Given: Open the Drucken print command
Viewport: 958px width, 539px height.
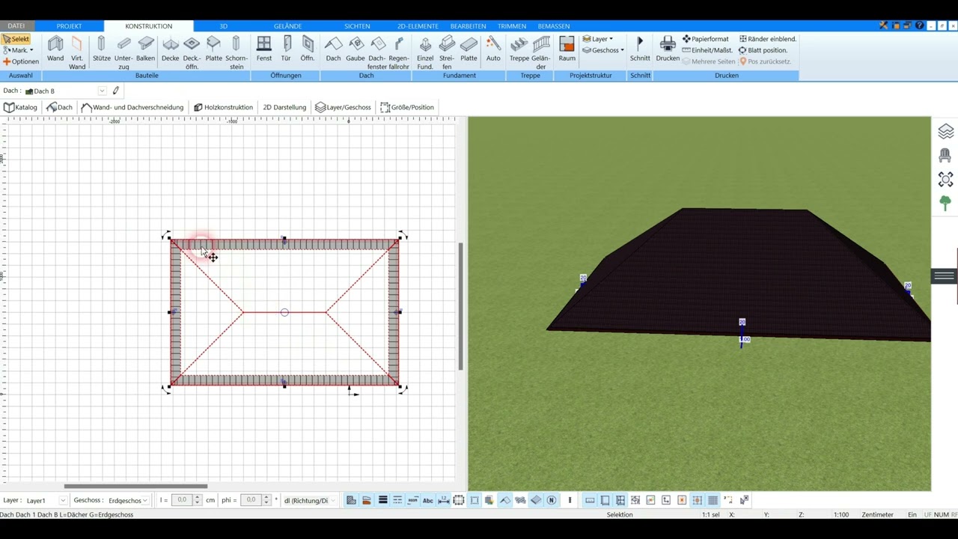Looking at the screenshot, I should click(x=668, y=49).
